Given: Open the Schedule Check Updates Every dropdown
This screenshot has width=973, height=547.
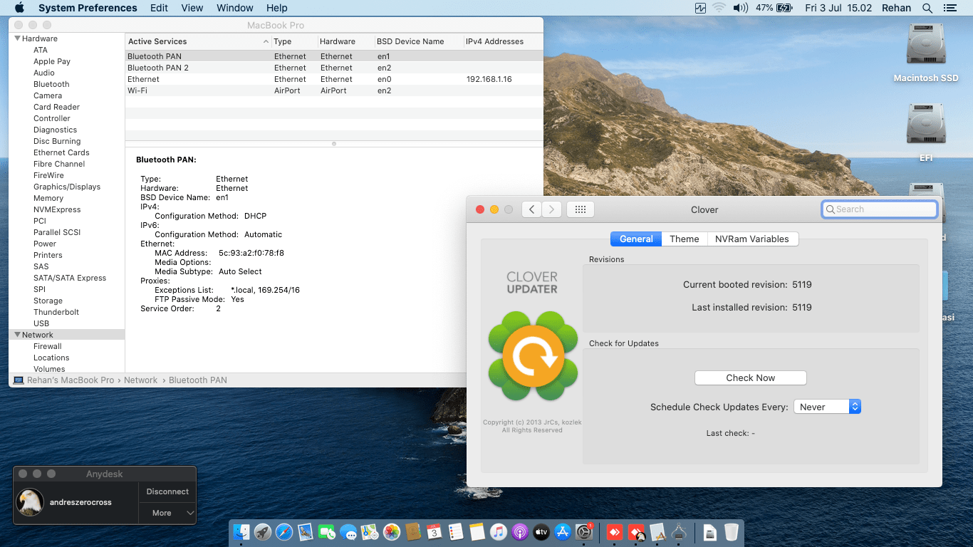Looking at the screenshot, I should (828, 407).
